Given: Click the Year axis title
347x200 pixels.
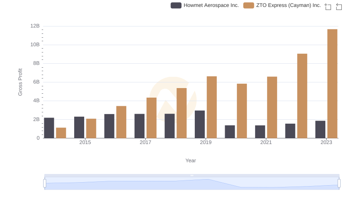Looking at the screenshot, I should pos(190,161).
